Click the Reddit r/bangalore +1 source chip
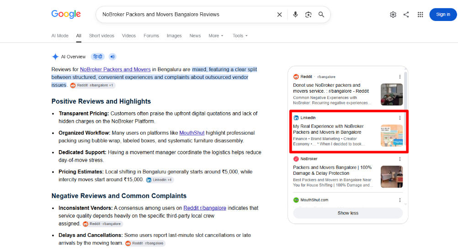Image resolution: width=458 pixels, height=251 pixels. pos(92,85)
